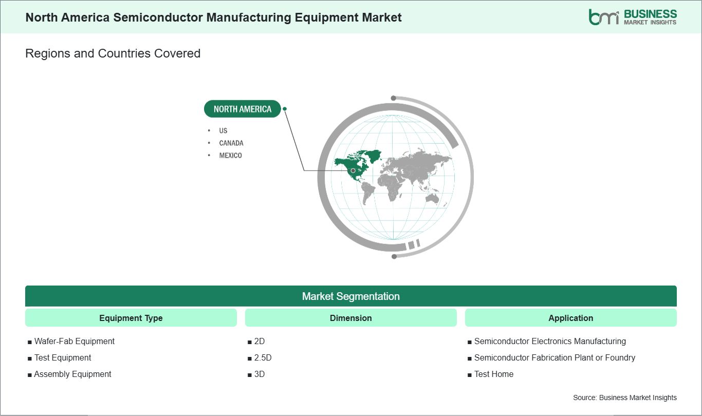The height and width of the screenshot is (416, 702).
Task: Click the Market Segmentation header bar
Action: pos(350,296)
